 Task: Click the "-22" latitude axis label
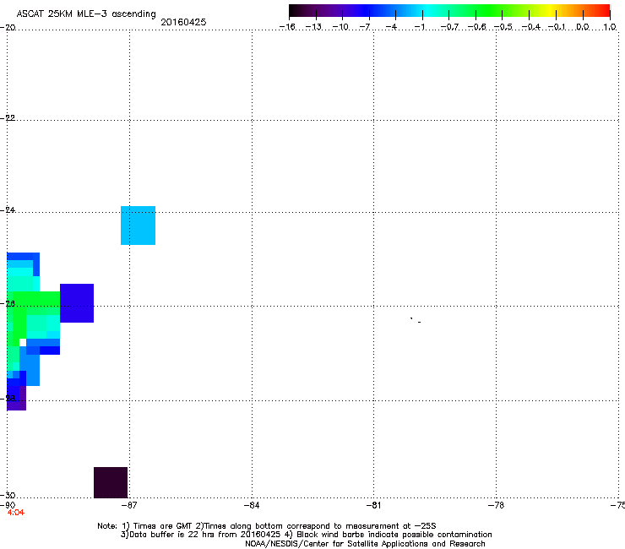[x=8, y=118]
